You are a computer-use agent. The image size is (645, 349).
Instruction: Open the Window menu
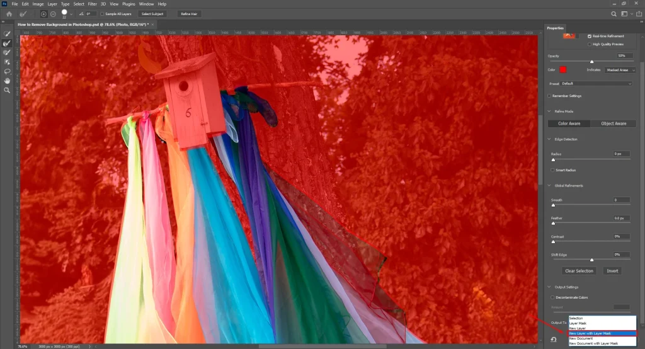146,4
